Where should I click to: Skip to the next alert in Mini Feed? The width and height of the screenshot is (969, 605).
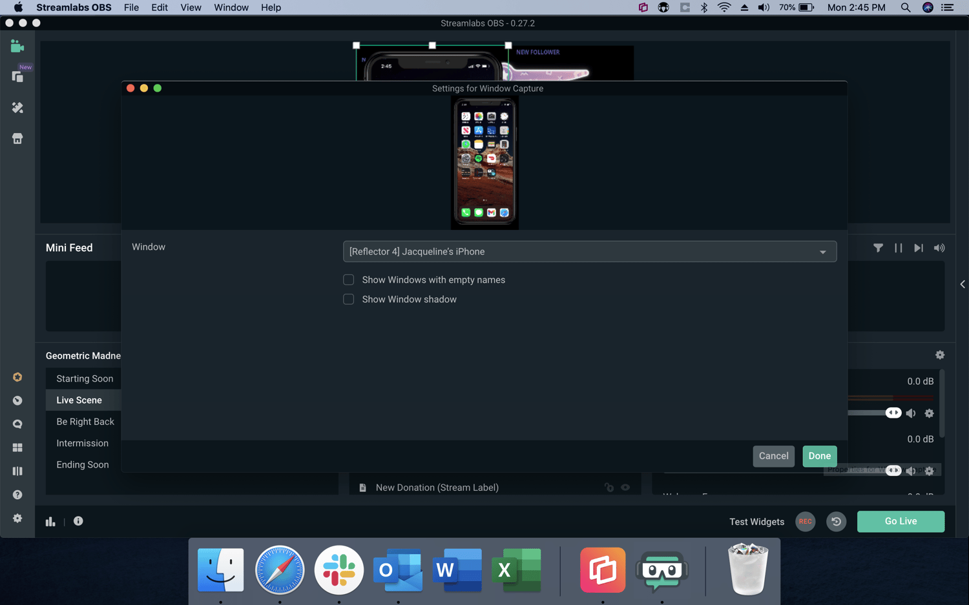(919, 247)
